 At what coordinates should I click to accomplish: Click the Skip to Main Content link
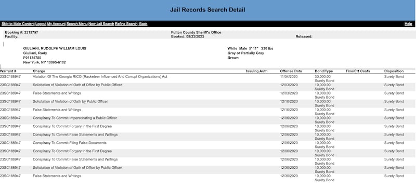point(18,24)
